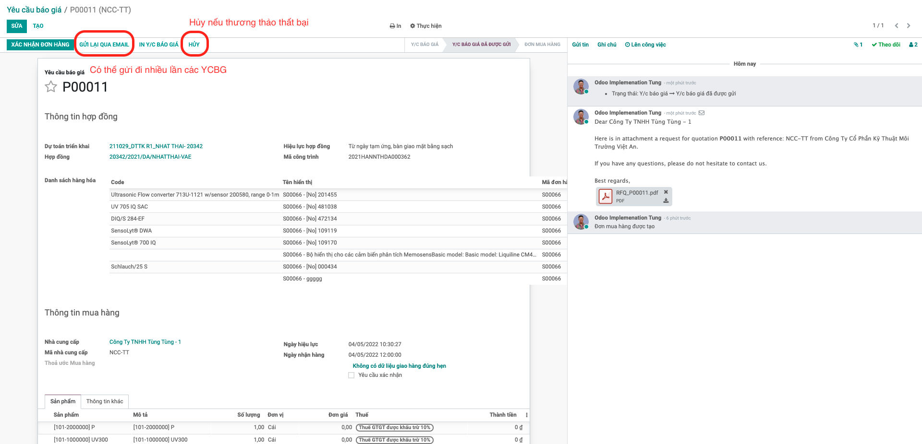
Task: Open supplier Công Ty TNHH Tùng Tùng link
Action: tap(145, 342)
